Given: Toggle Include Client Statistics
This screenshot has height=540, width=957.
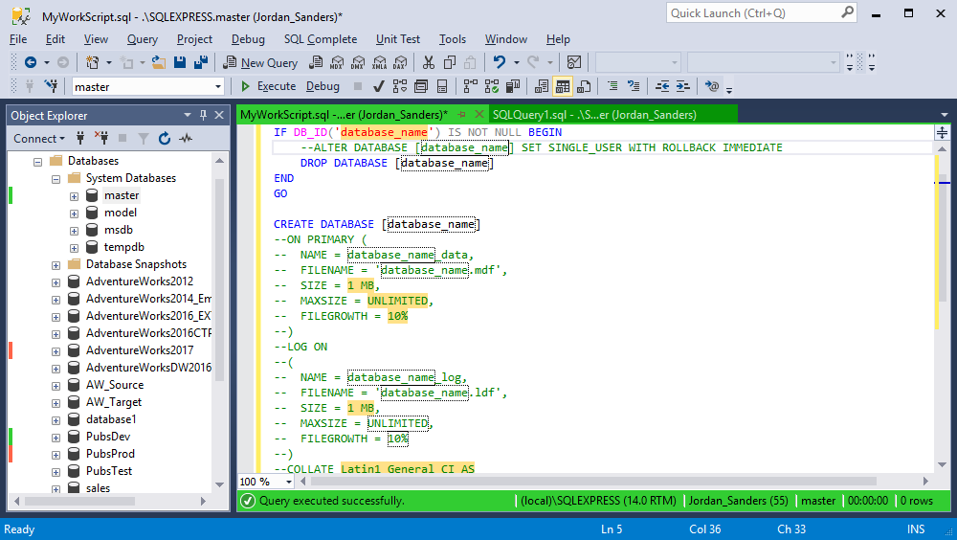Looking at the screenshot, I should tap(513, 86).
